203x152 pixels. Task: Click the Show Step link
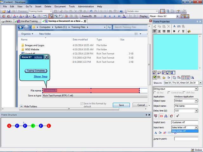[x=41, y=76]
